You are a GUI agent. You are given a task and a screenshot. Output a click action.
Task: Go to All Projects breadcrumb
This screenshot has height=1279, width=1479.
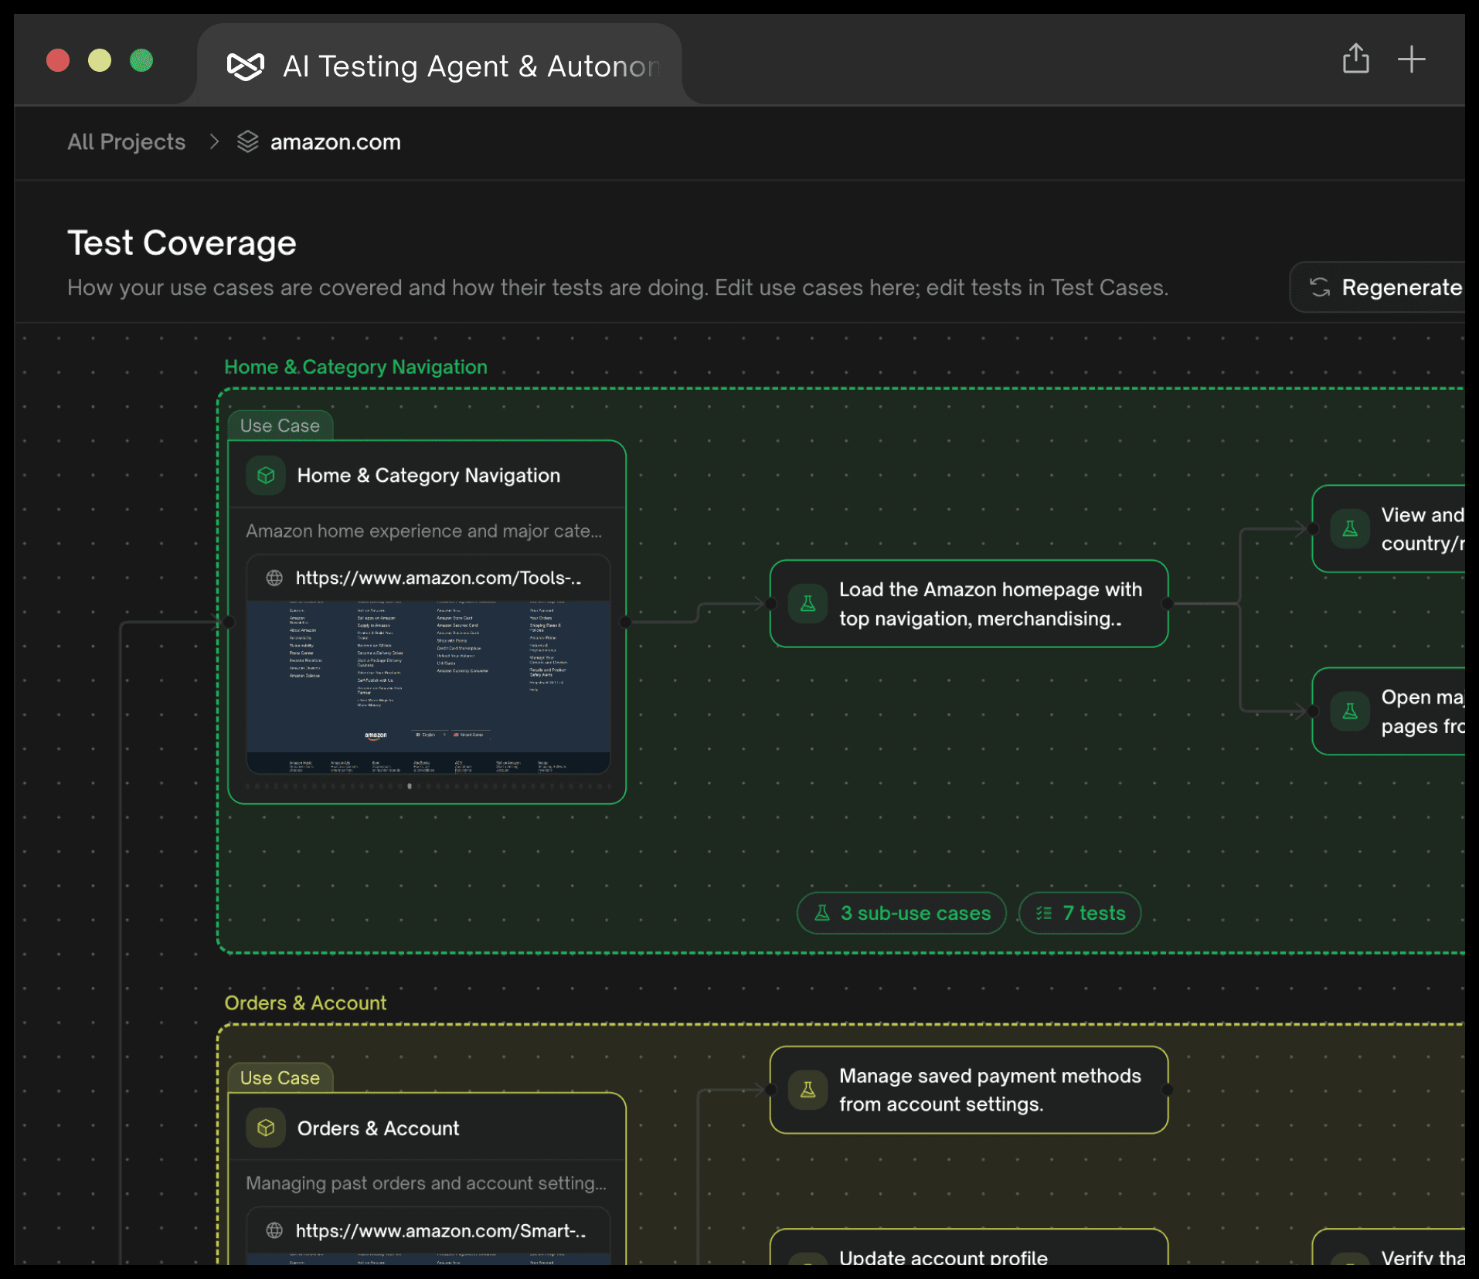126,142
